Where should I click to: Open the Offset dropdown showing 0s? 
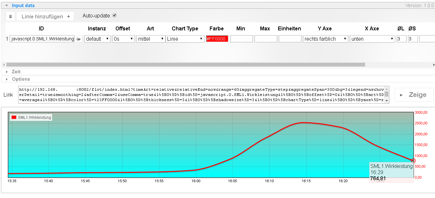(x=123, y=39)
